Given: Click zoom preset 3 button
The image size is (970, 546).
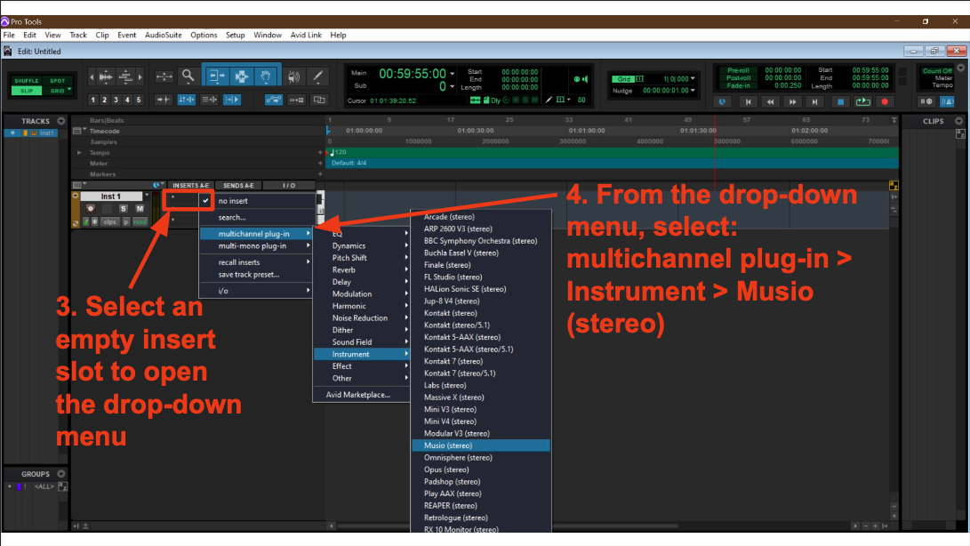Looking at the screenshot, I should (116, 100).
